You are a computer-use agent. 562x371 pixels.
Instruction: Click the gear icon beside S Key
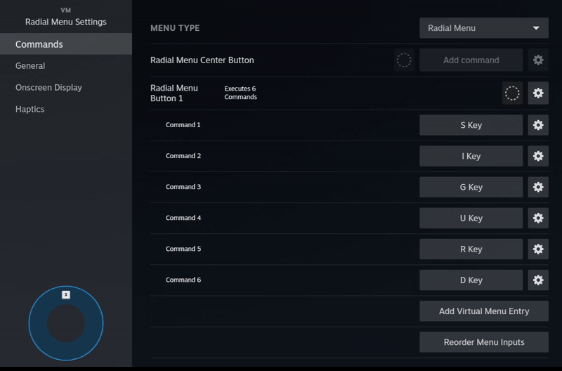[538, 125]
